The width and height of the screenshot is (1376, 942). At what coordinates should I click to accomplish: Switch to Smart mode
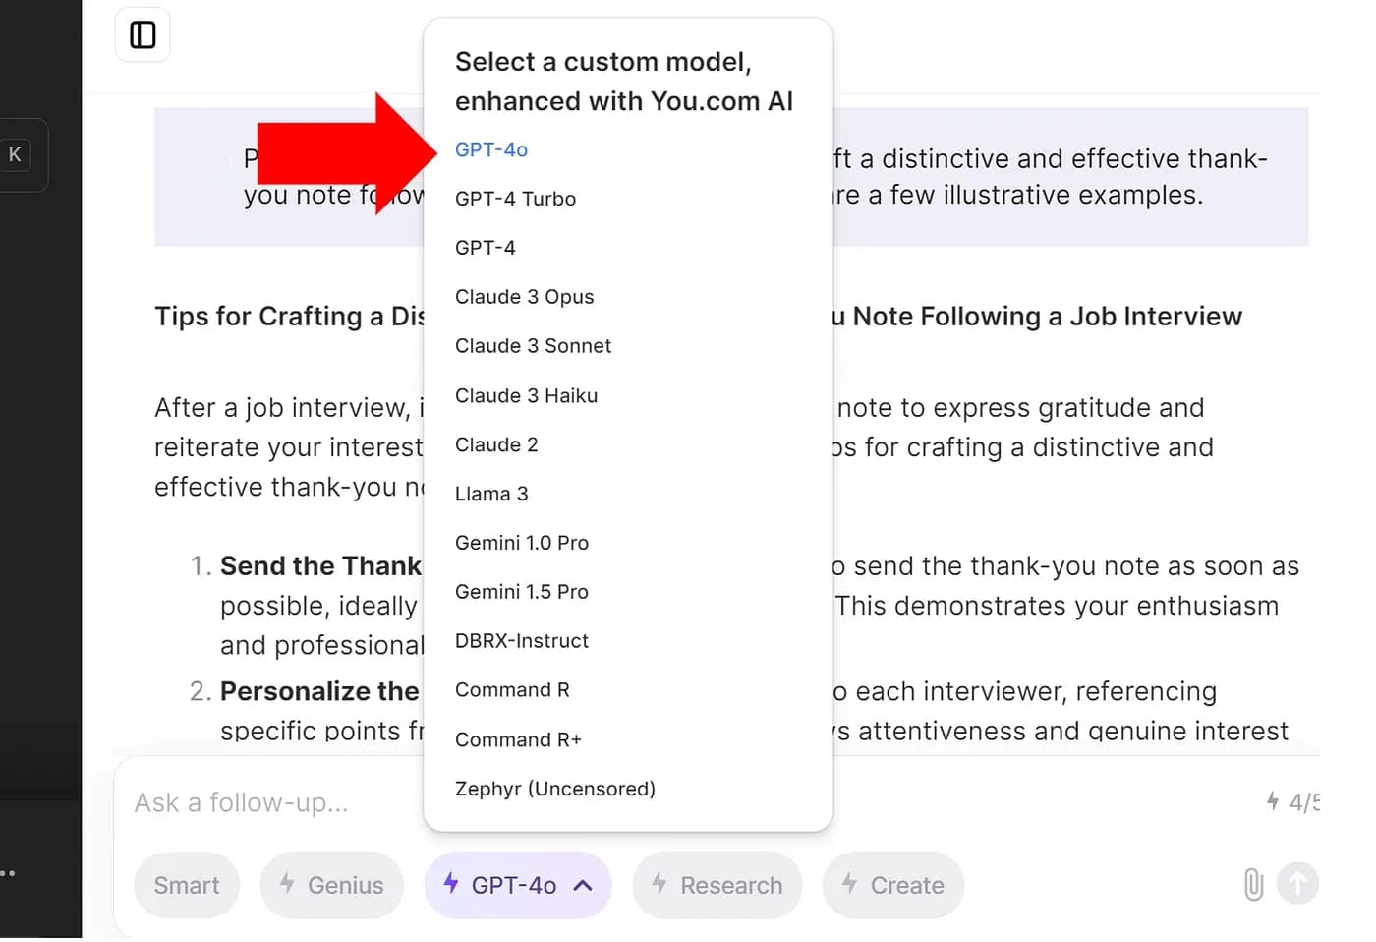(x=187, y=885)
